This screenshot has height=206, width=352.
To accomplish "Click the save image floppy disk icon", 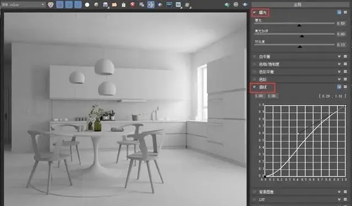I will point(106,5).
